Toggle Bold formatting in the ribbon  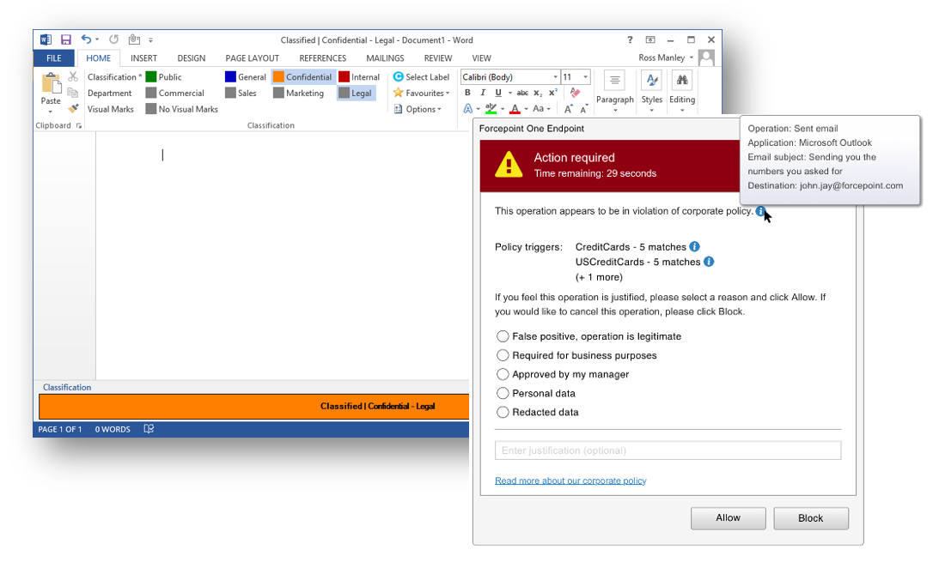(x=468, y=93)
